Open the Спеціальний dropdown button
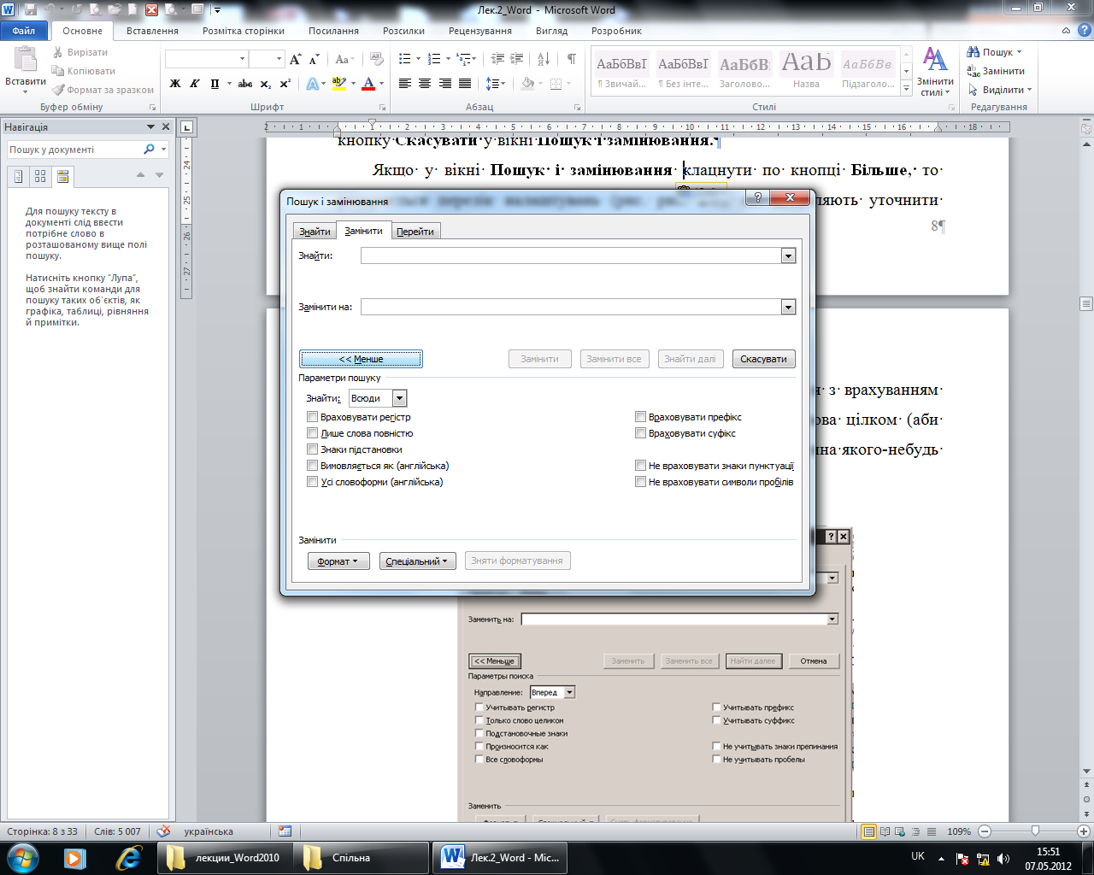 pos(418,561)
